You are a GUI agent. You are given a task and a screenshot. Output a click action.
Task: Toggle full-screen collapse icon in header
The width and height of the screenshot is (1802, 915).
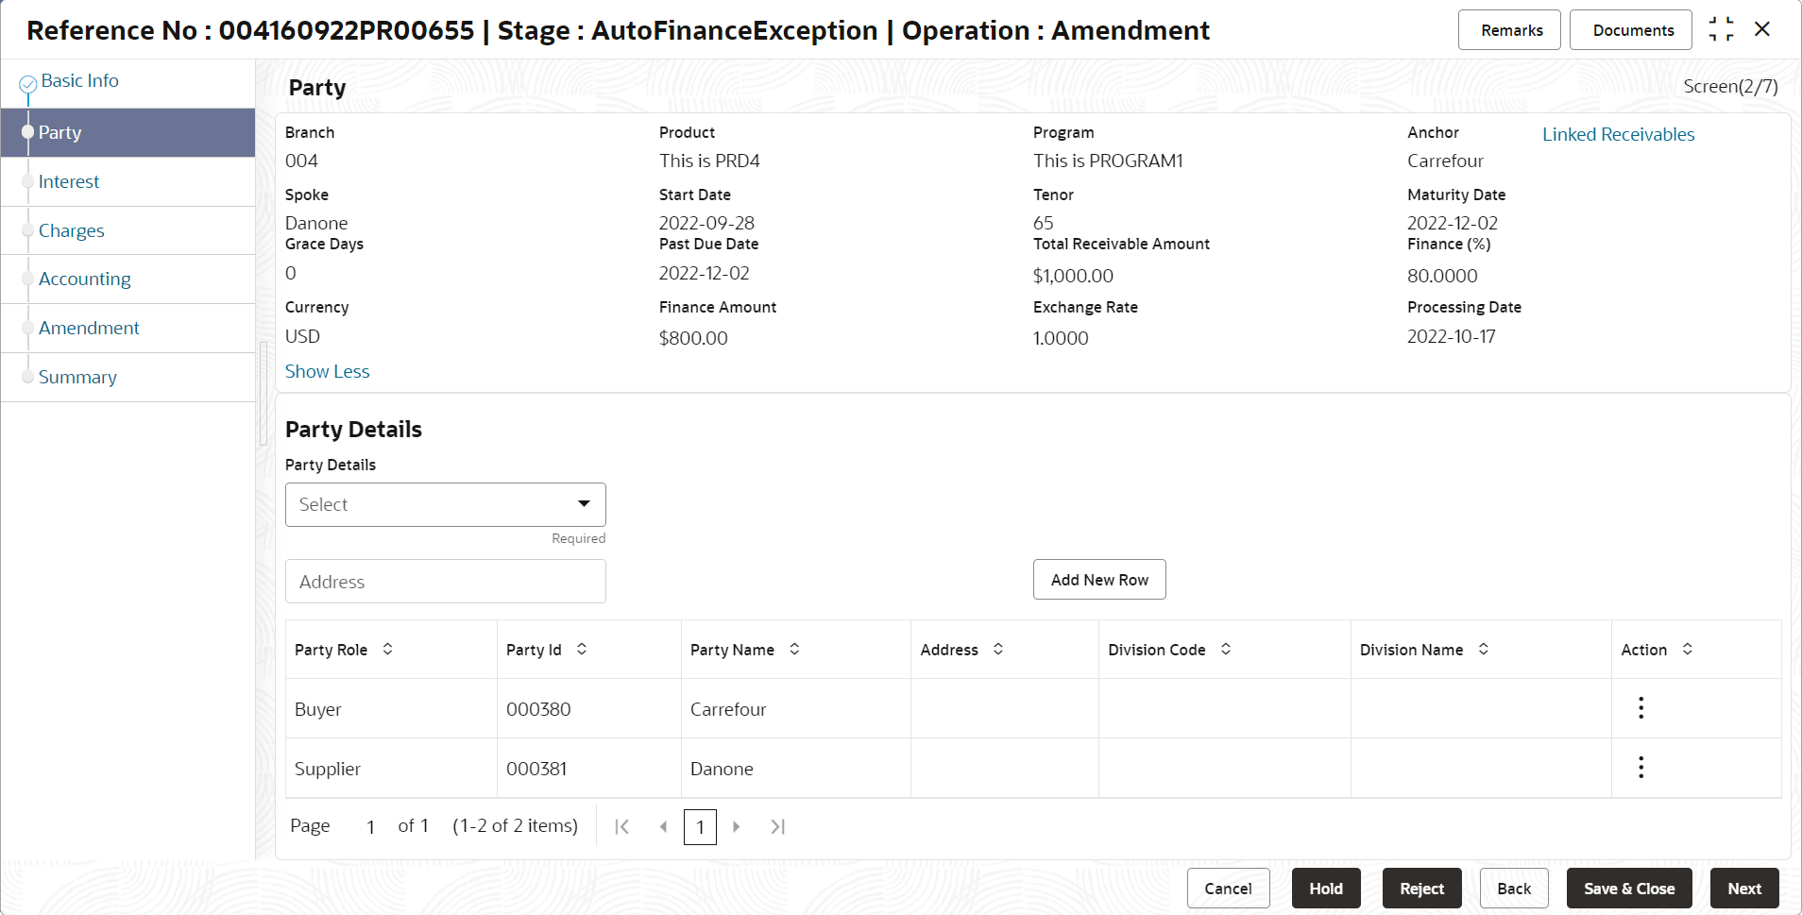click(1721, 29)
